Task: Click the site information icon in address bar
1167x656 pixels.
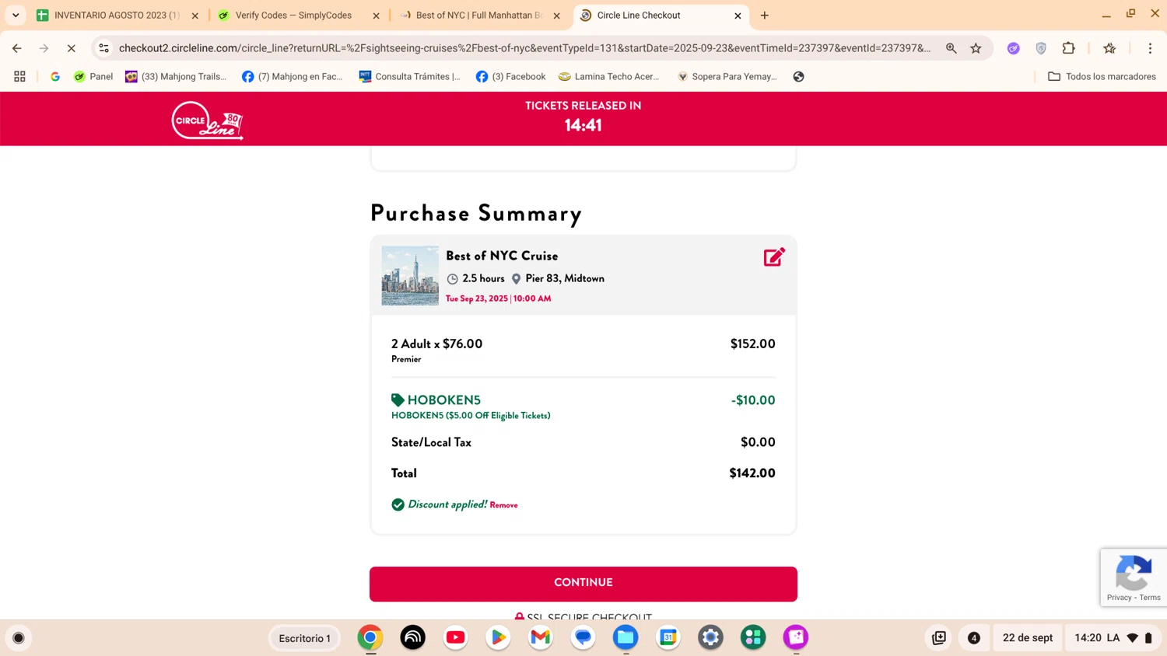Action: 103,48
